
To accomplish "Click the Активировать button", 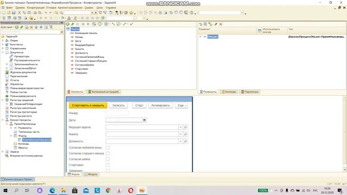I will tap(160, 106).
